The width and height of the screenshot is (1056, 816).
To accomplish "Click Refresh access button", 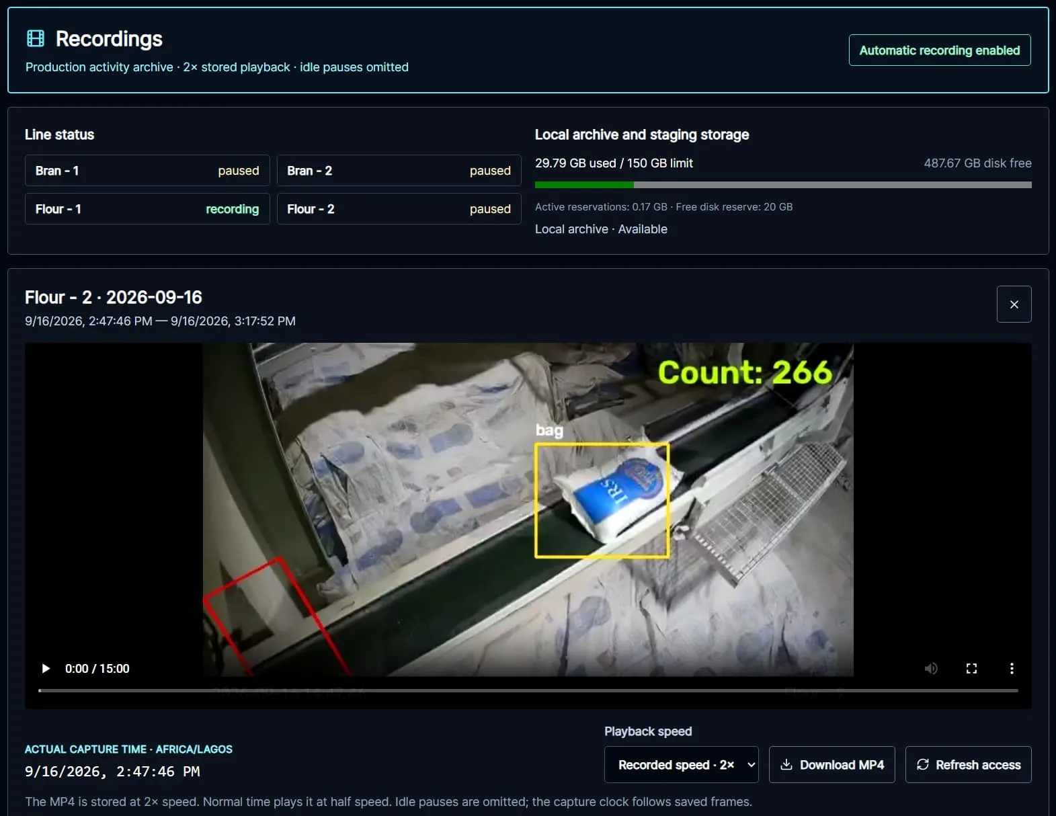I will tap(969, 765).
